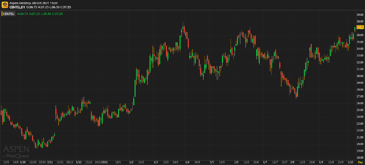The height and width of the screenshot is (165, 365).
Task: Click the 22.00 price axis label
Action: 360,131
